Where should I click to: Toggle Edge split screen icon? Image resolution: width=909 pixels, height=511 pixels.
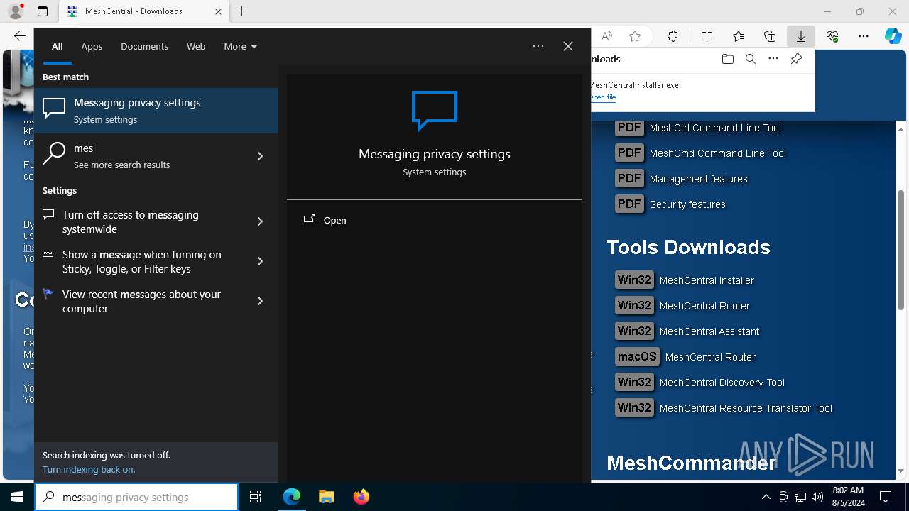click(707, 36)
